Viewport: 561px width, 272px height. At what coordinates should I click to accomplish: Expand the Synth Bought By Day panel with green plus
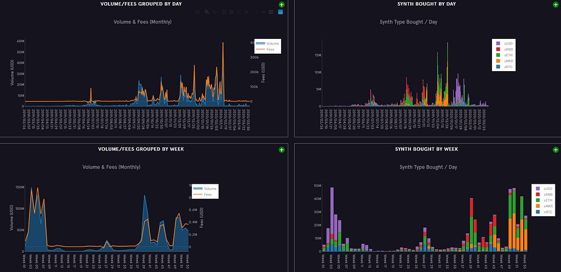pyautogui.click(x=556, y=4)
